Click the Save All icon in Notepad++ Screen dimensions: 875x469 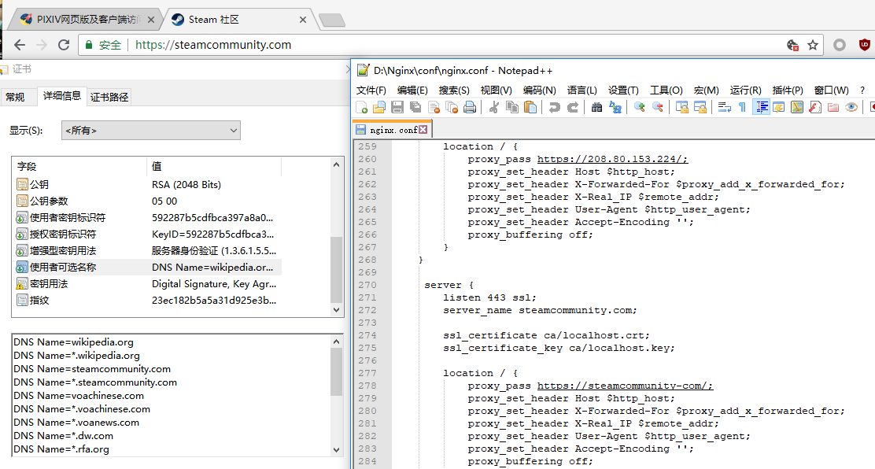415,107
